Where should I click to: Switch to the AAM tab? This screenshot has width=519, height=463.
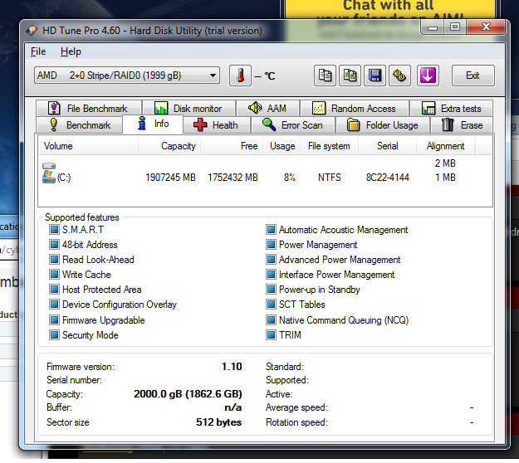pos(267,109)
